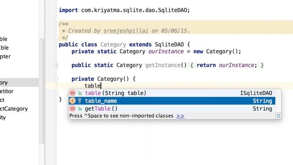Click 'Press ^Space' hint text

121,116
